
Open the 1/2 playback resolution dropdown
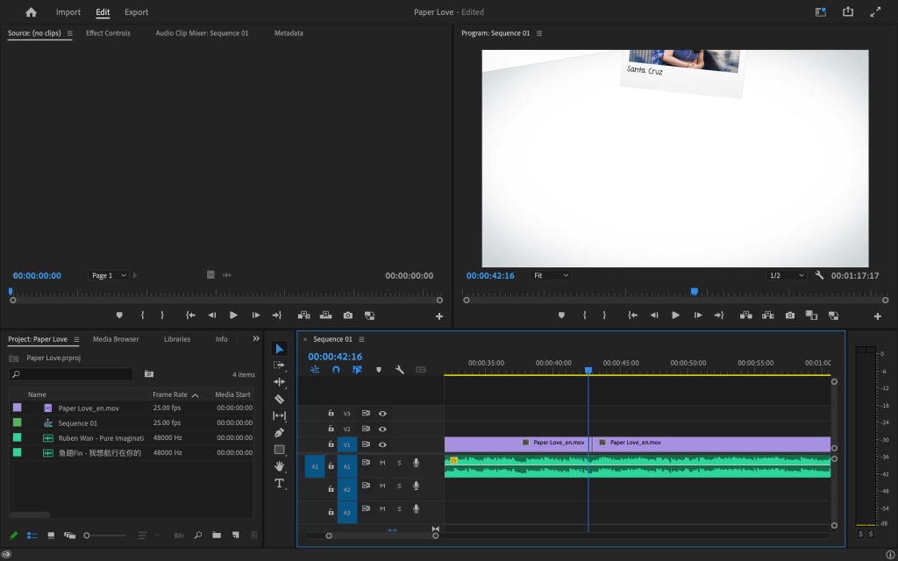pos(786,275)
